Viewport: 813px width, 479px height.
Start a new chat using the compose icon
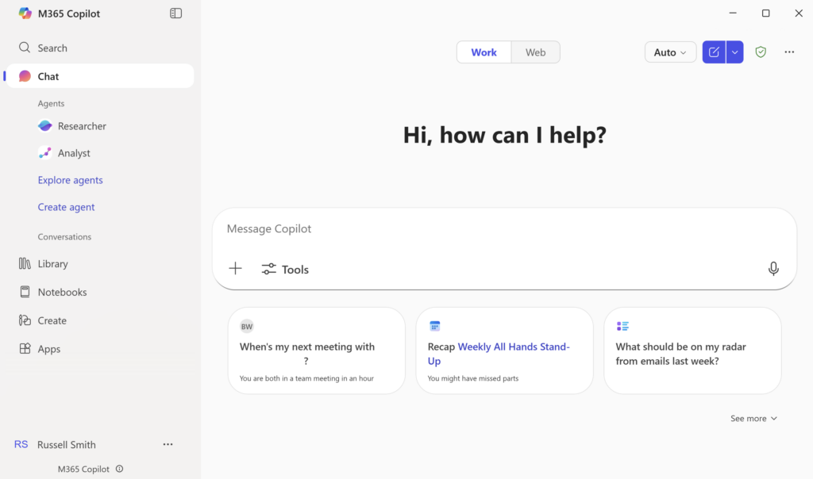pyautogui.click(x=714, y=52)
